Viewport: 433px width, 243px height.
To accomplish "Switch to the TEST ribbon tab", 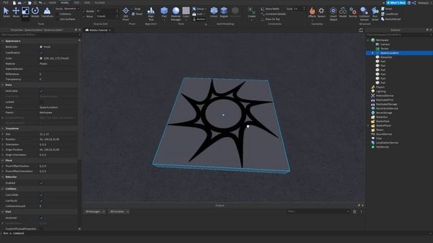I will tap(76, 3).
